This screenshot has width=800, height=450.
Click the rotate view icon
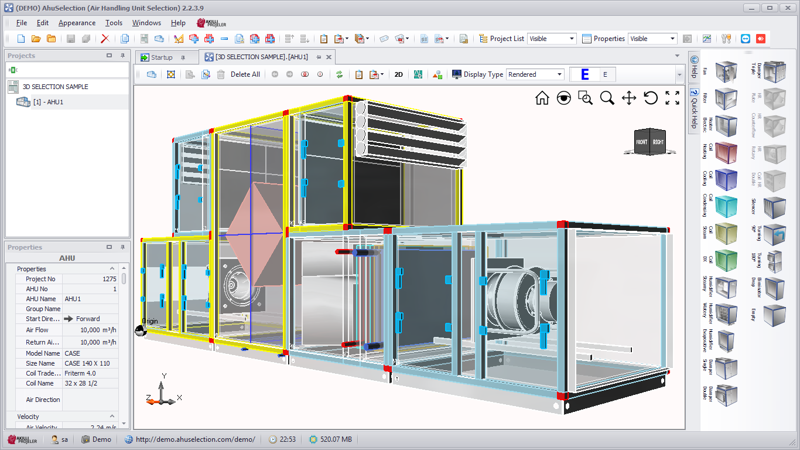point(651,98)
